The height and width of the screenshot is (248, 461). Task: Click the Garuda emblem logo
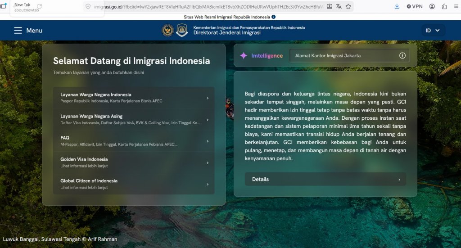tap(167, 30)
